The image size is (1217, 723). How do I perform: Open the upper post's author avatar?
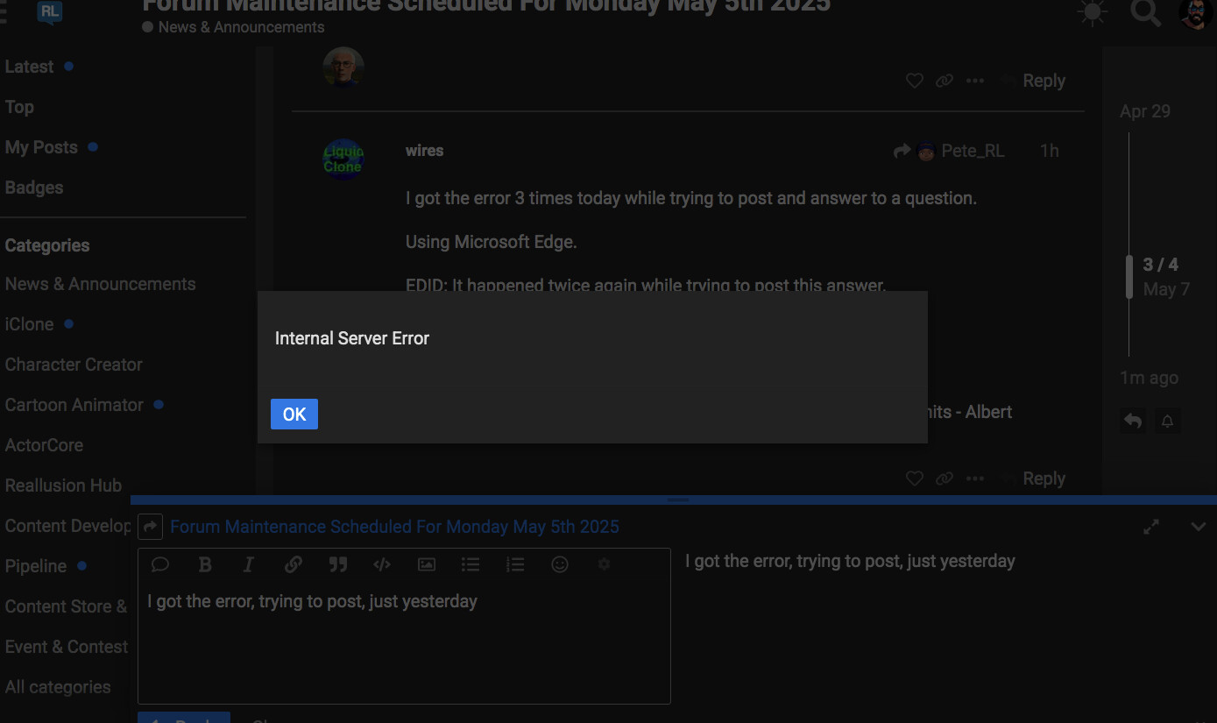pos(343,67)
